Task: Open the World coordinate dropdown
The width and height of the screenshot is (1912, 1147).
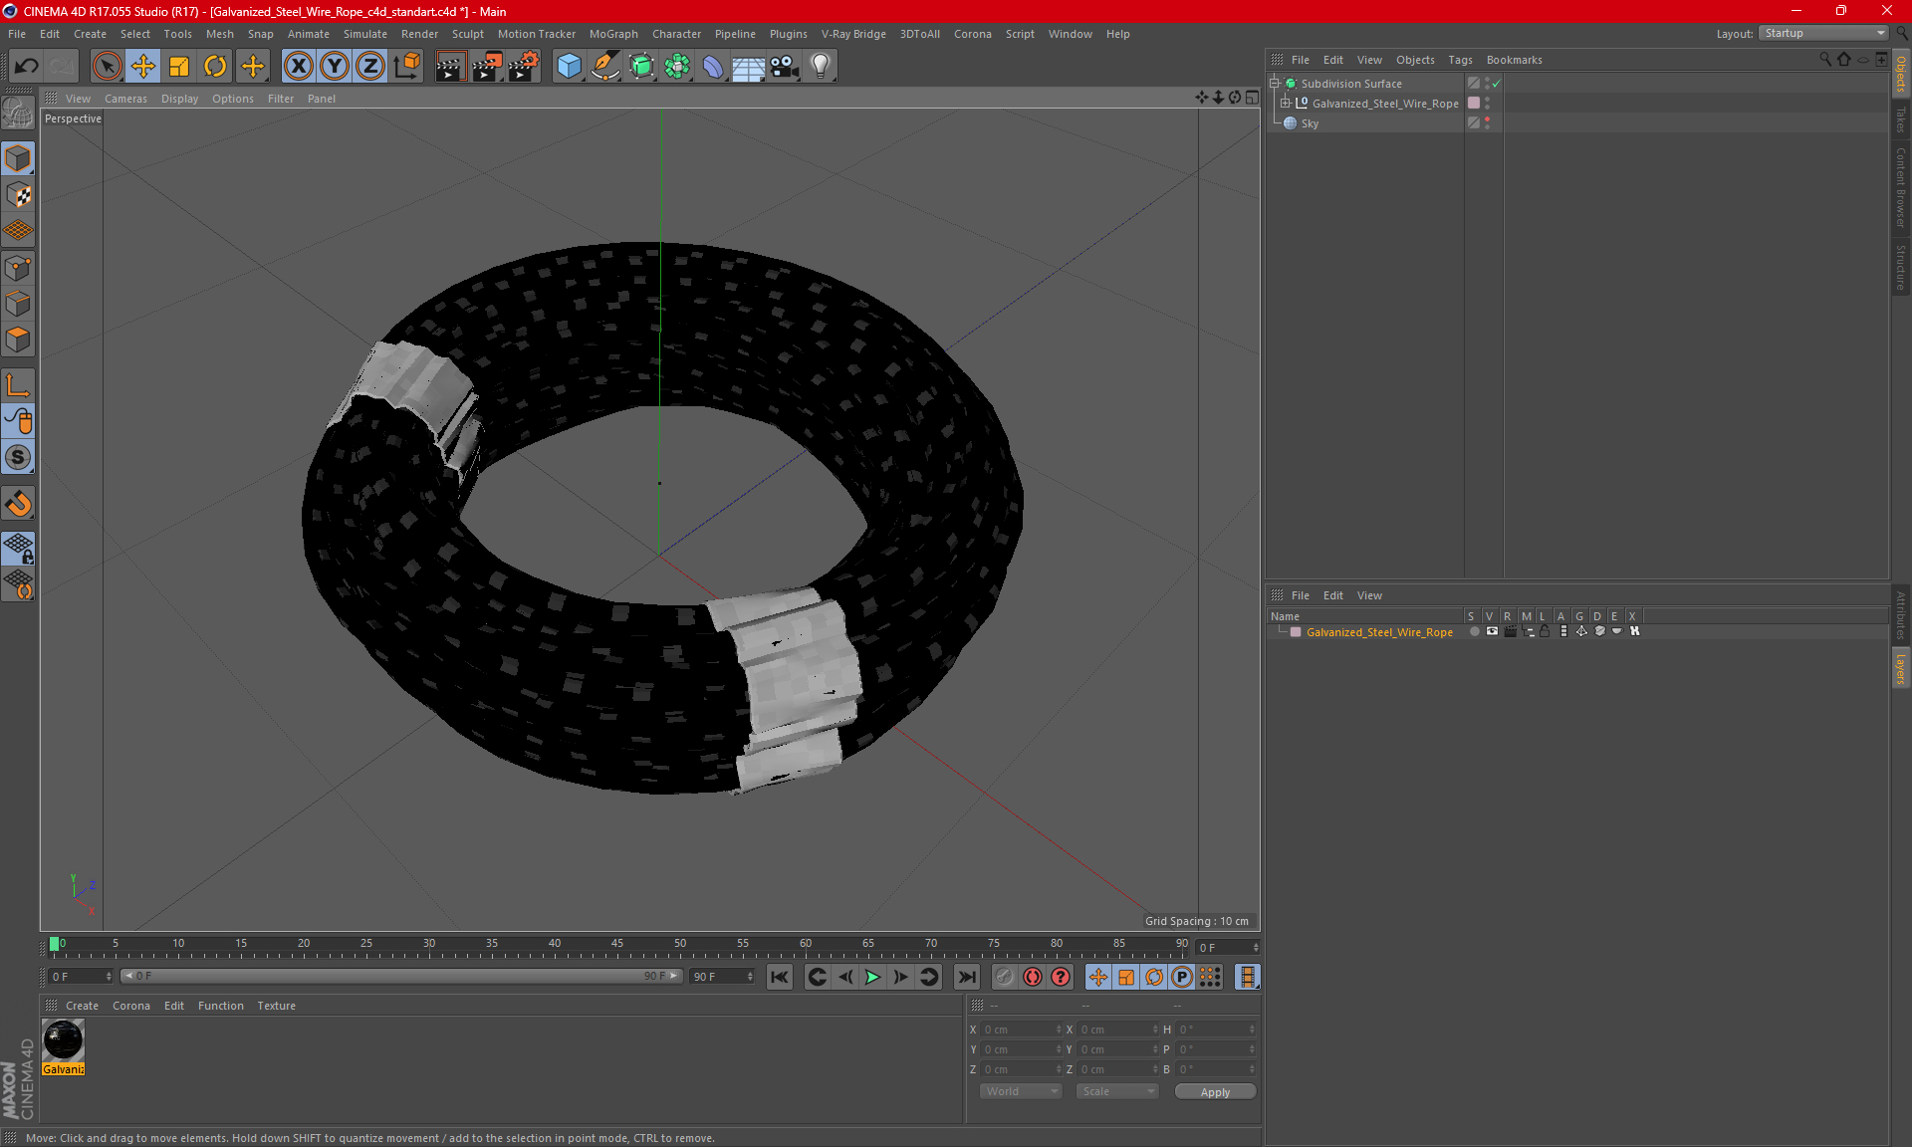Action: point(1021,1091)
